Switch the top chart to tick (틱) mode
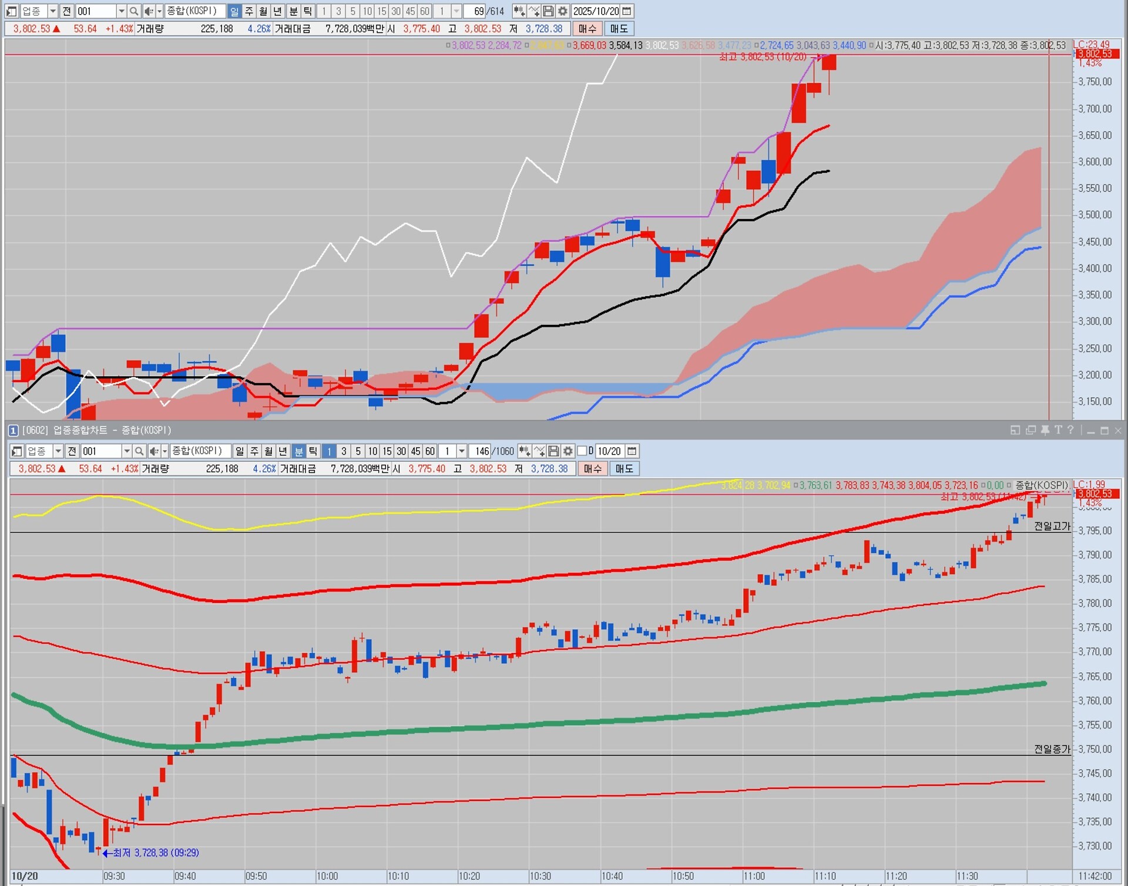This screenshot has height=886, width=1128. click(308, 11)
